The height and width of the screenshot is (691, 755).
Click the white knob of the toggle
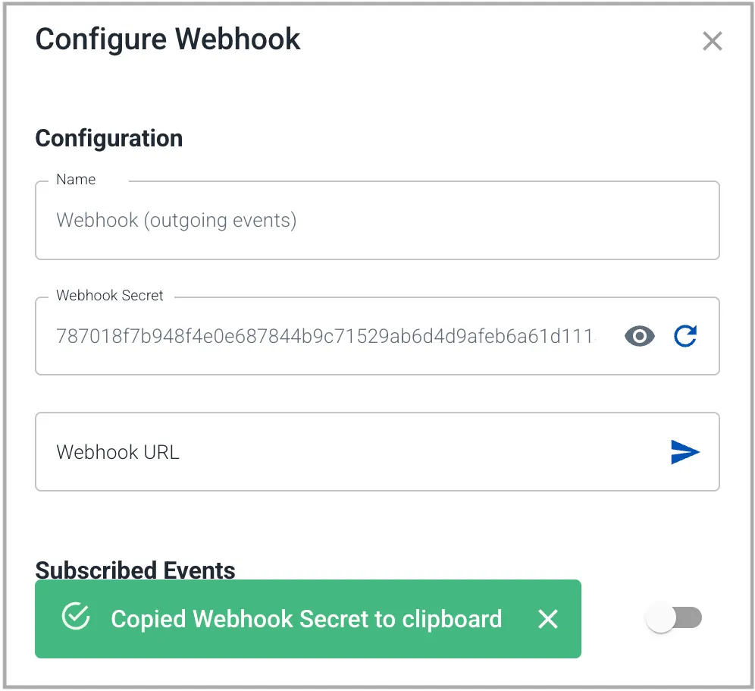[x=661, y=617]
